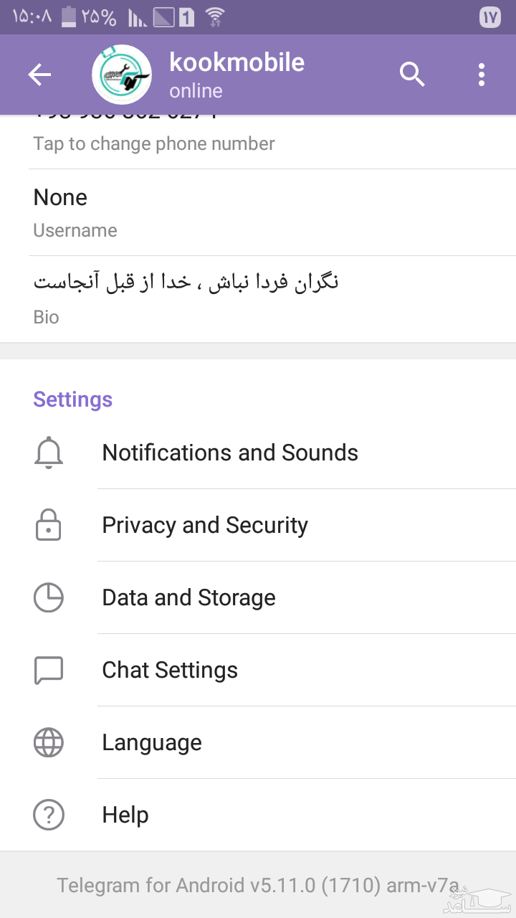Open Privacy and Security settings

[205, 526]
